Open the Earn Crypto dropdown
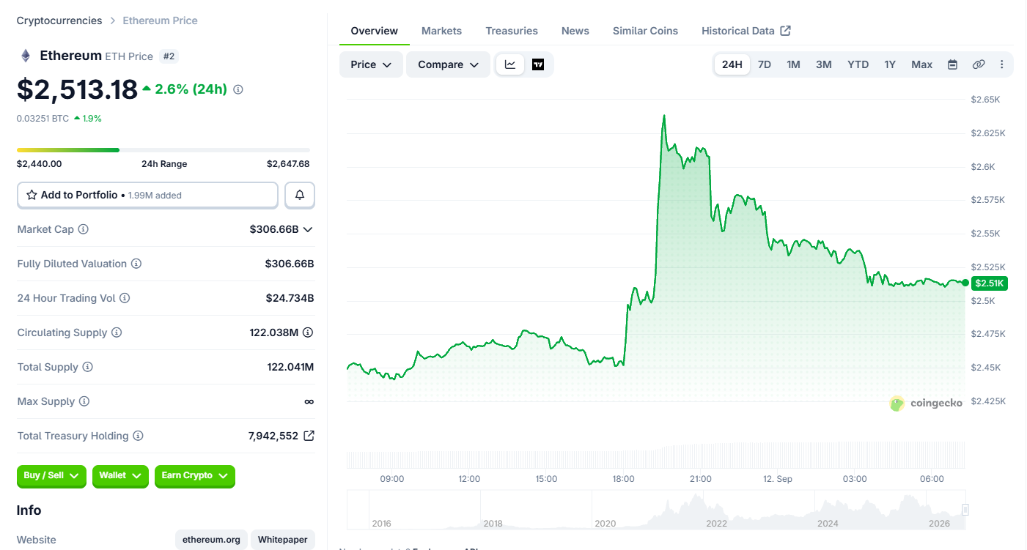Image resolution: width=1027 pixels, height=550 pixels. point(195,476)
